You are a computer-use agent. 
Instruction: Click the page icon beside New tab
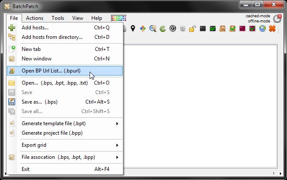[x=12, y=49]
